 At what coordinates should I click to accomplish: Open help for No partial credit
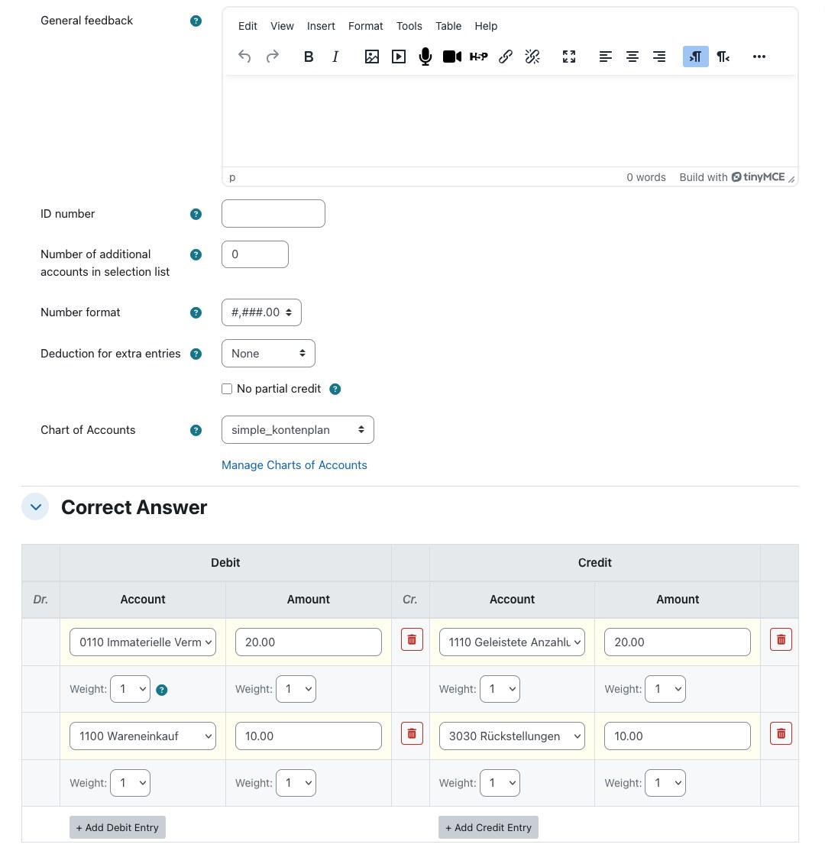335,389
